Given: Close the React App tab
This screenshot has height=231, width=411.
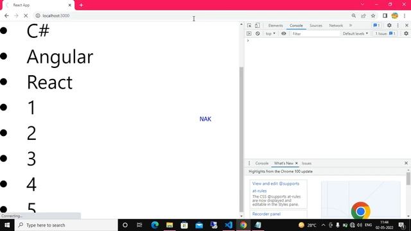Looking at the screenshot, I should (x=70, y=5).
